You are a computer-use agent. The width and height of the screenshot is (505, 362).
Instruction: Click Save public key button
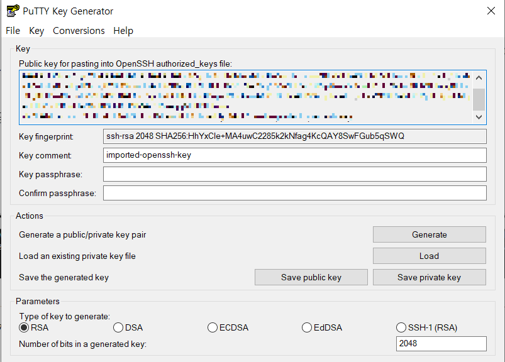[311, 277]
